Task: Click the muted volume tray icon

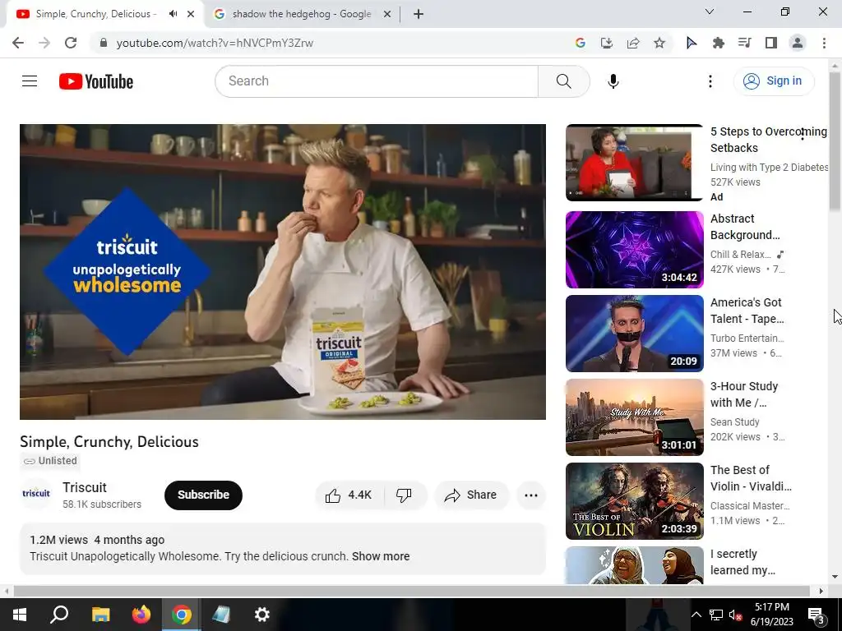Action: pyautogui.click(x=736, y=615)
